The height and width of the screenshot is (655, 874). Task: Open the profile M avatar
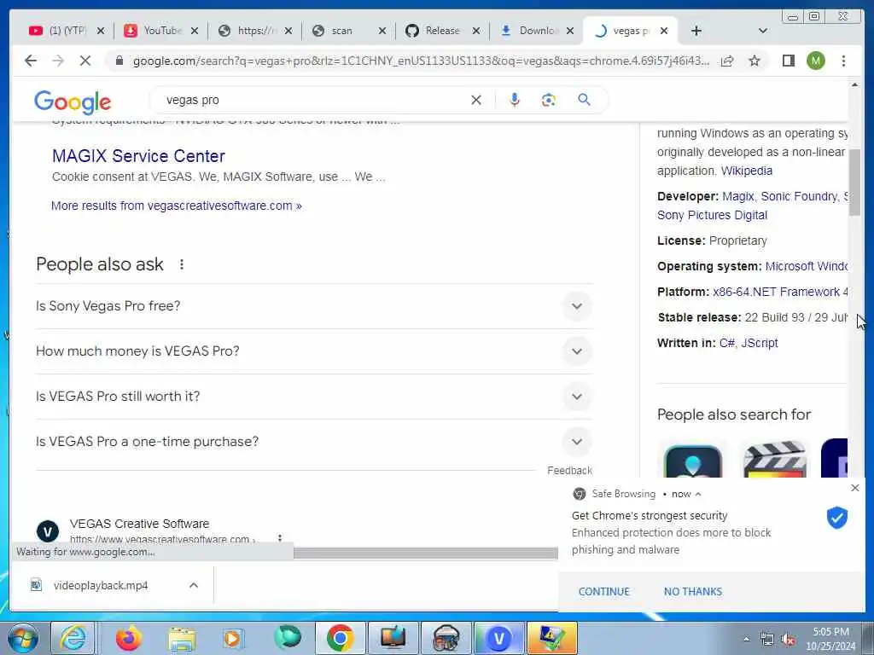(x=815, y=61)
